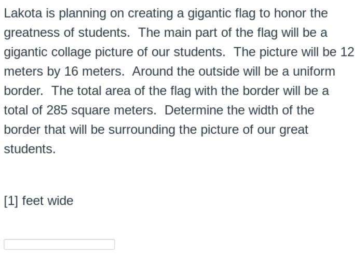
Task: Click the word "Around" in the text
Action: click(x=153, y=71)
